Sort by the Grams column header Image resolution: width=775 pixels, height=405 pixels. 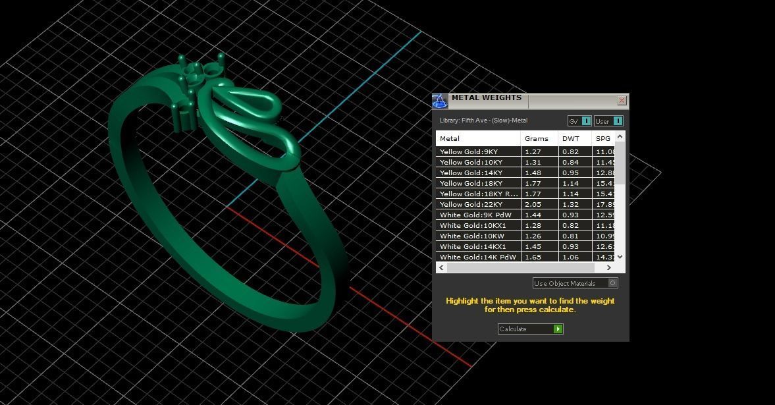click(x=539, y=138)
